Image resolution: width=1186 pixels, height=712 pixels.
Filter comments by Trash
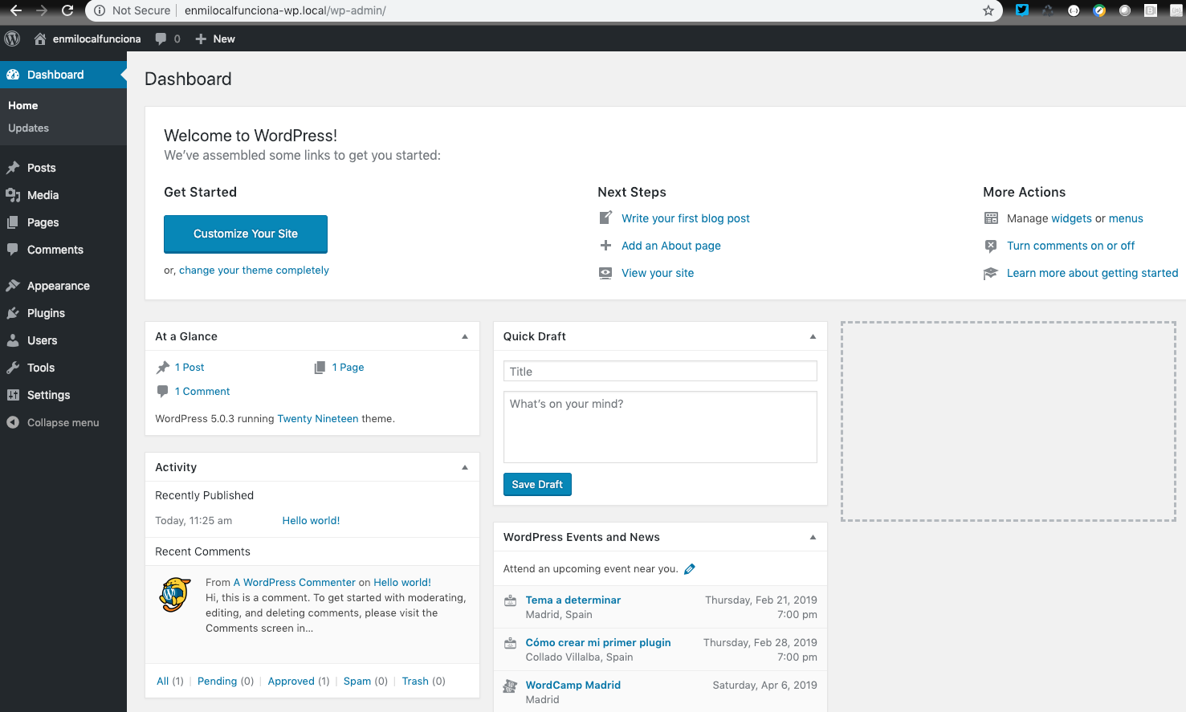pyautogui.click(x=415, y=681)
